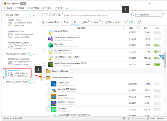167x121 pixels.
Task: Check the Microsoft Office checkbox
Action: (x=44, y=32)
